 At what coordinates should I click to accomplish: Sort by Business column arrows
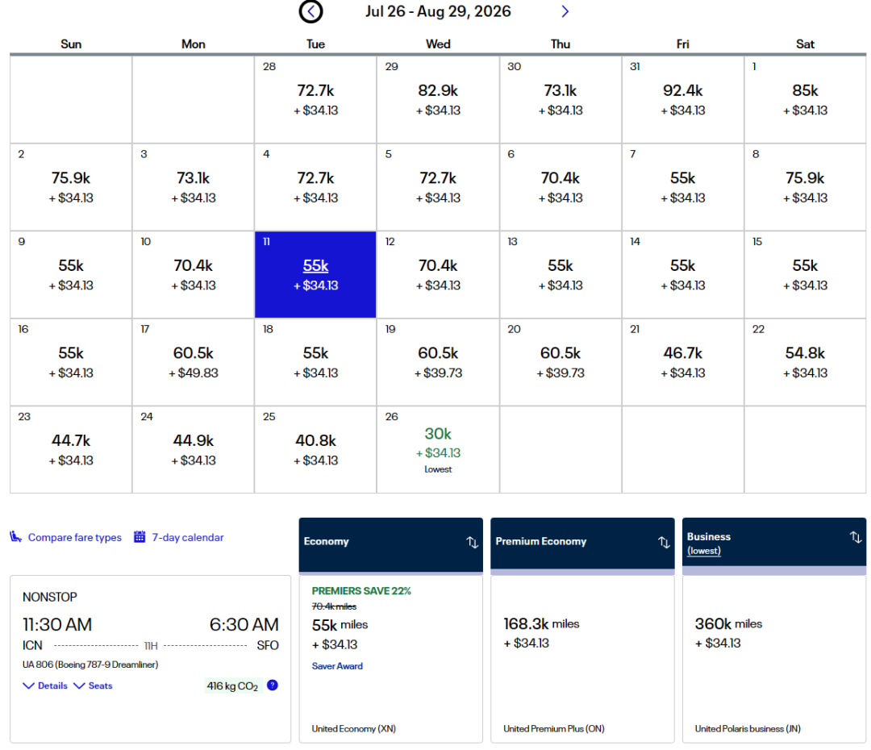click(856, 537)
